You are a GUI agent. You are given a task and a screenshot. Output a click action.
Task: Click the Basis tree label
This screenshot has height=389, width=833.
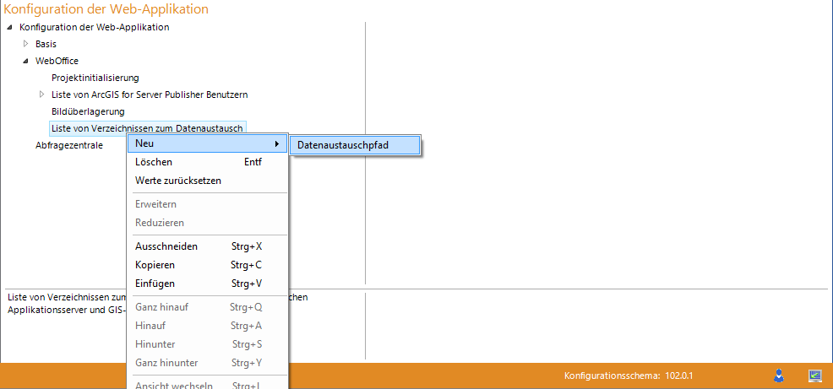click(46, 44)
